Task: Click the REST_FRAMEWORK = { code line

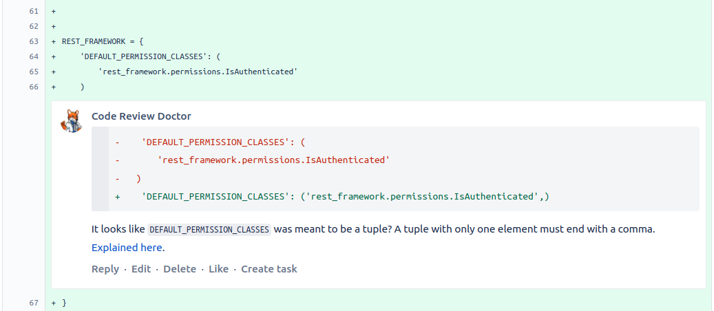Action: pyautogui.click(x=103, y=41)
